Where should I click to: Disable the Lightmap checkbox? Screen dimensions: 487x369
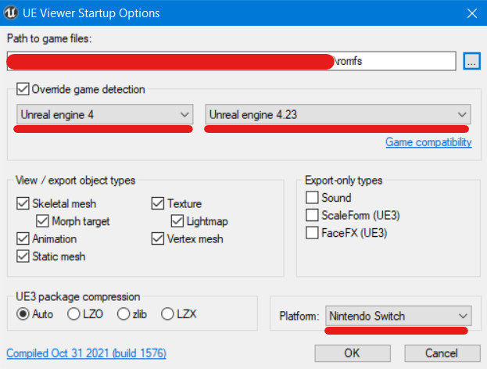pyautogui.click(x=178, y=221)
